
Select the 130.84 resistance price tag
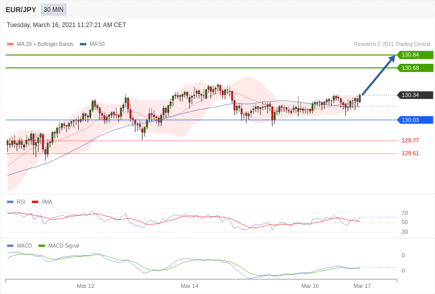416,55
